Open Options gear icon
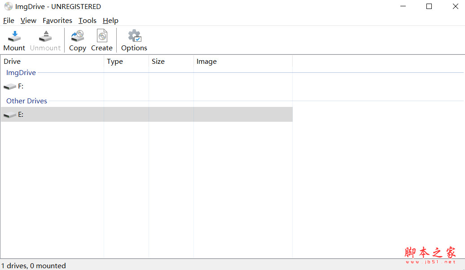Image resolution: width=465 pixels, height=270 pixels. (x=134, y=36)
